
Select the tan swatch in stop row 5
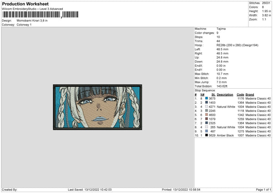point(207,115)
